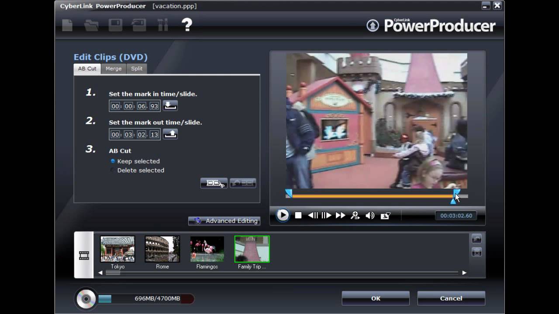
Task: Click the New project icon in top toolbar
Action: click(67, 25)
